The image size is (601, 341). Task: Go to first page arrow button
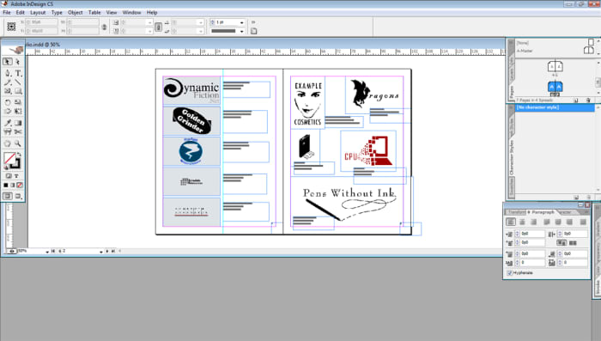[x=53, y=252]
